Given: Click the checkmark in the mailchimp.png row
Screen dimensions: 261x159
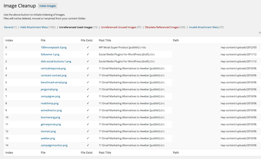Looking at the screenshot, I should [88, 103].
